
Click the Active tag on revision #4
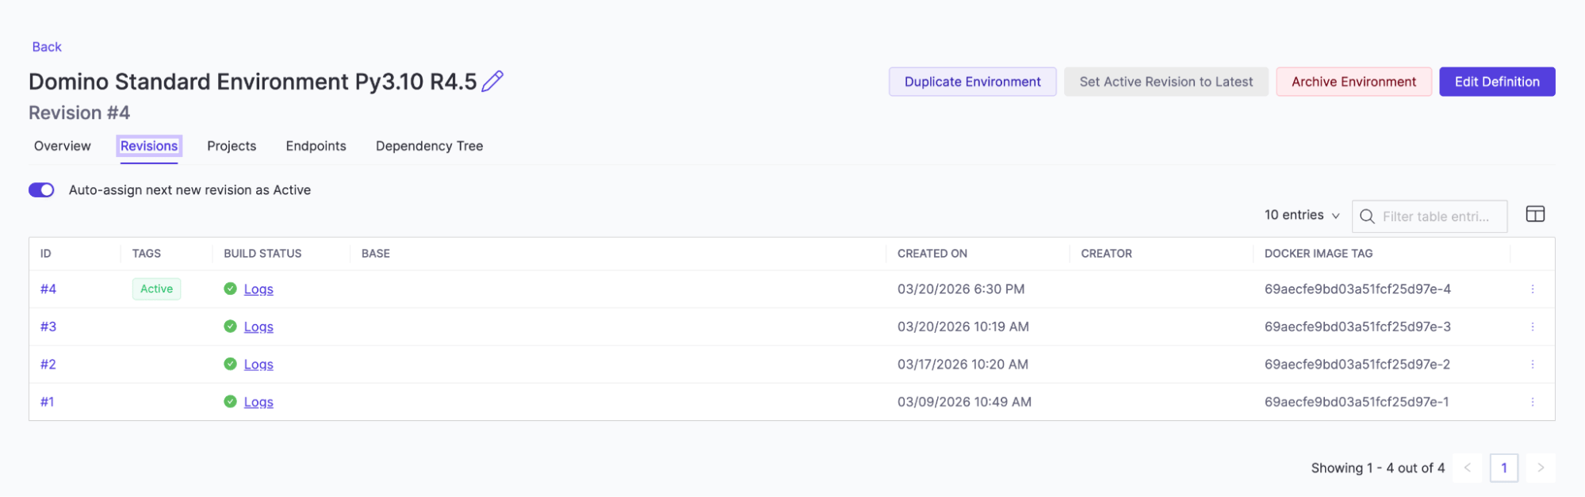[156, 289]
